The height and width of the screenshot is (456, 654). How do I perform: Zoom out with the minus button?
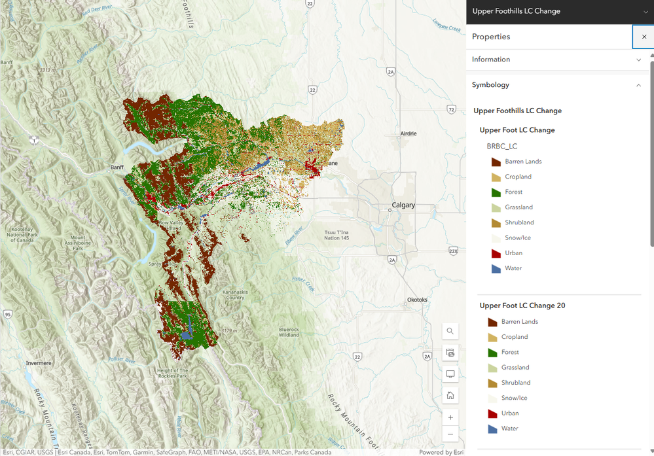(x=450, y=434)
